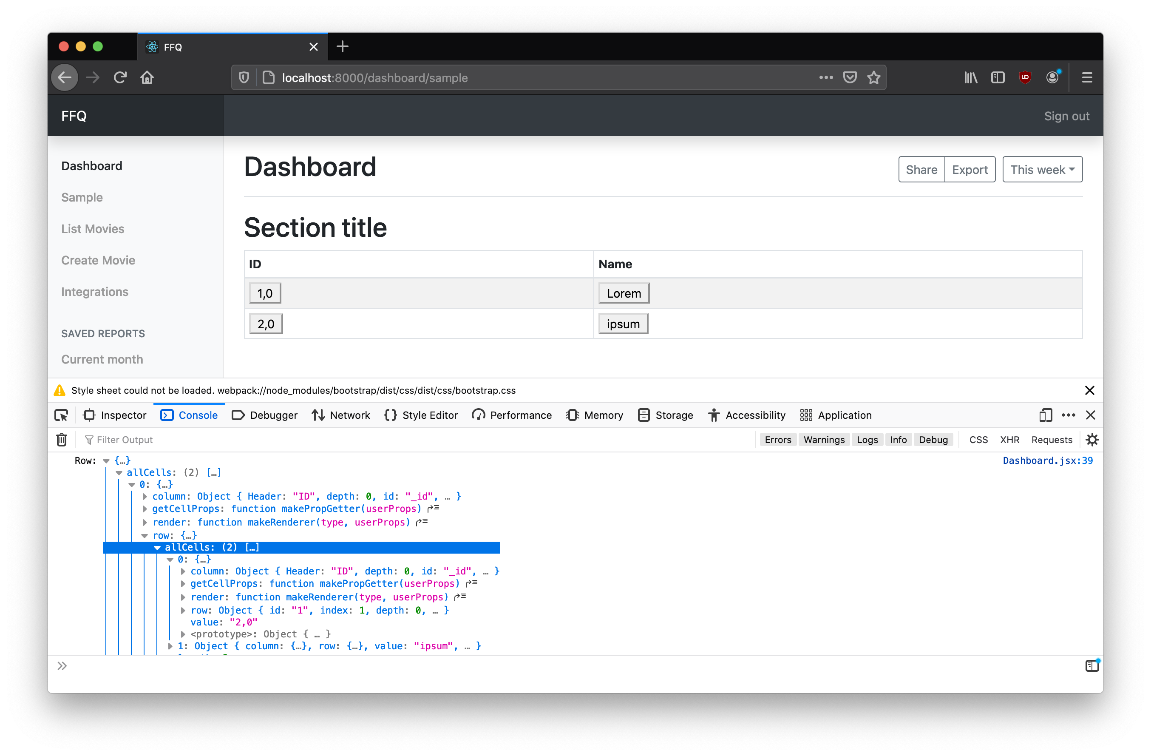Expand the prototype Object entry
Viewport: 1151px width, 756px height.
click(x=183, y=634)
